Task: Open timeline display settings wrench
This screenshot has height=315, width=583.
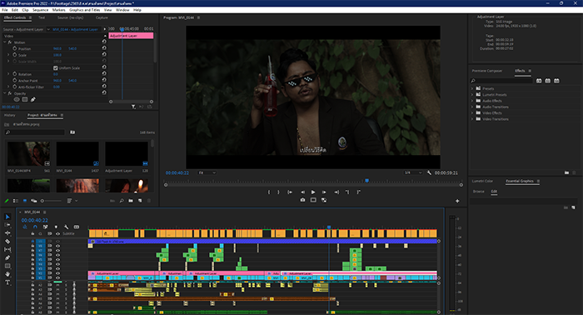Action: [66, 227]
